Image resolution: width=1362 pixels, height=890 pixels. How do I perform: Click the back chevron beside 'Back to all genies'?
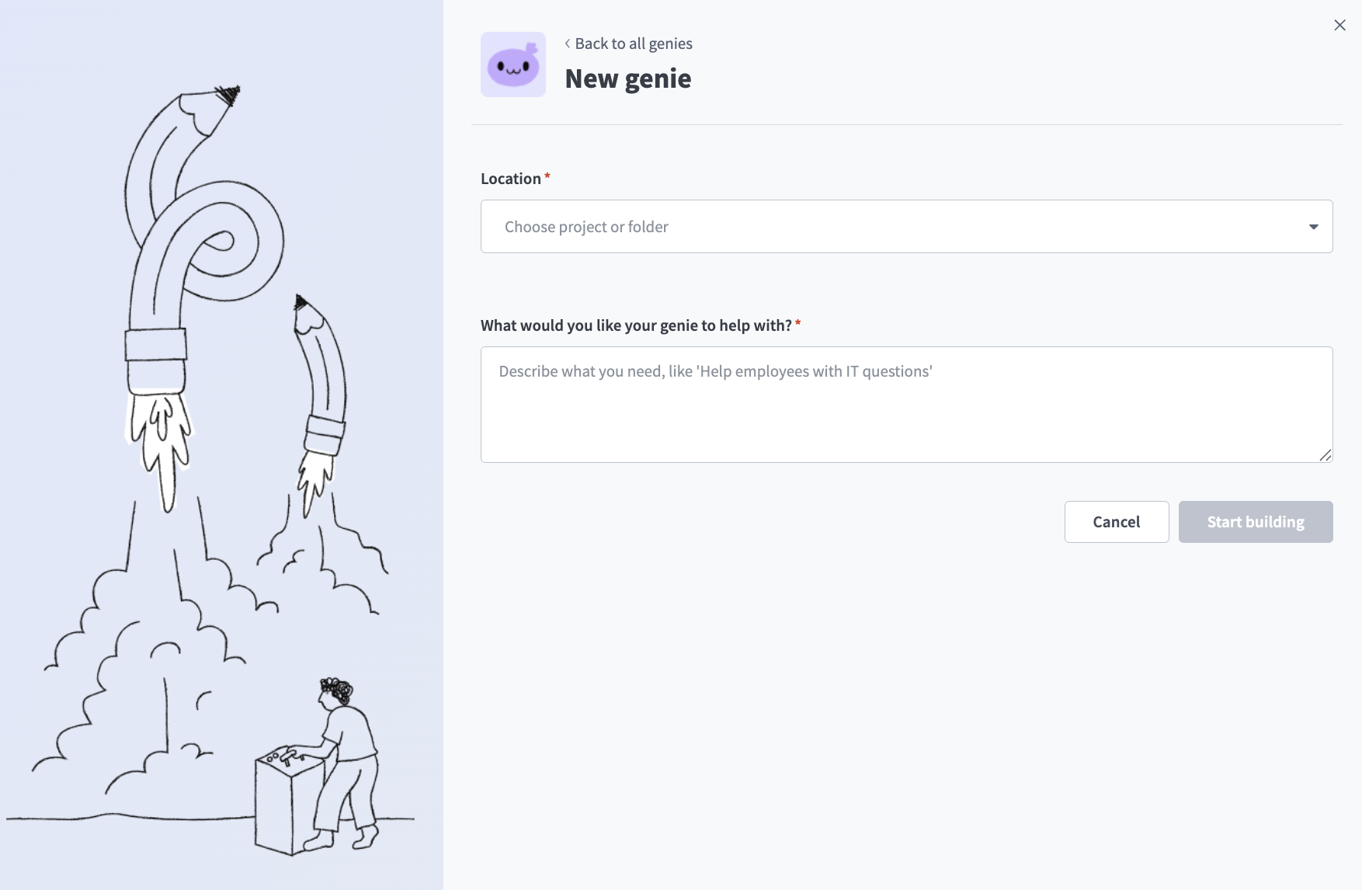(x=568, y=43)
